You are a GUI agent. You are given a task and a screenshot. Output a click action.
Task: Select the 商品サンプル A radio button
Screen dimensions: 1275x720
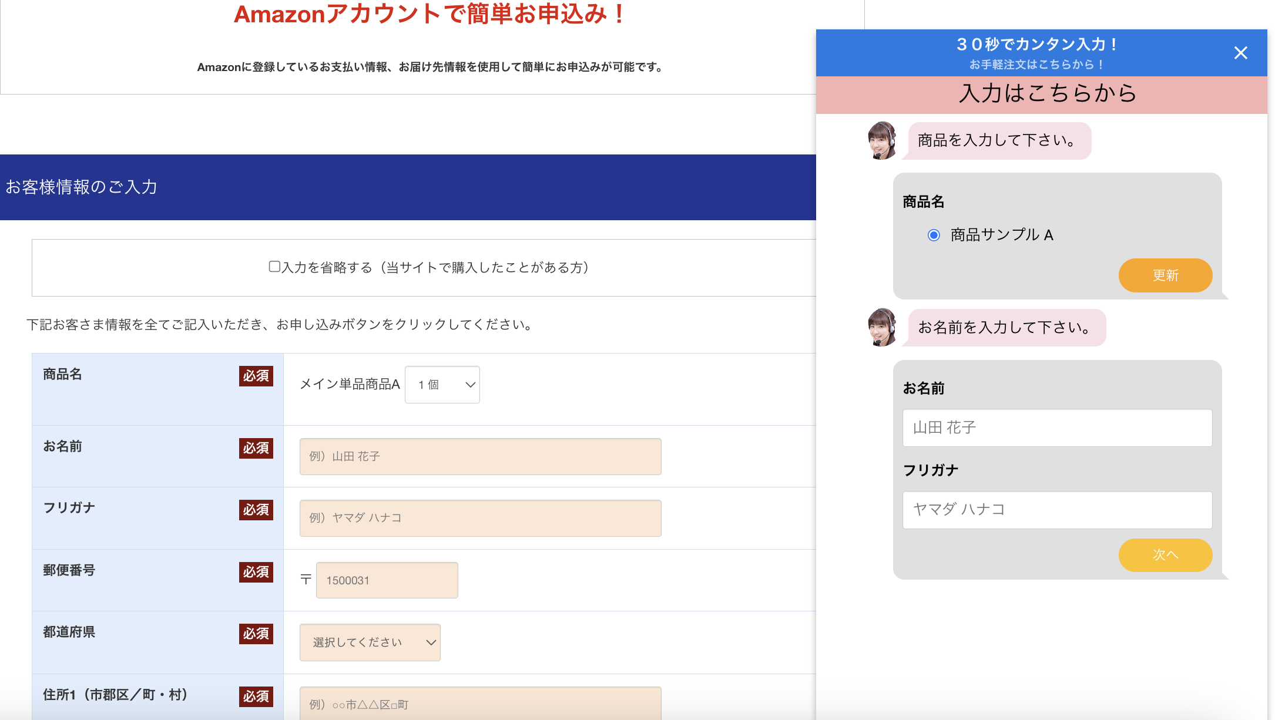pyautogui.click(x=934, y=235)
